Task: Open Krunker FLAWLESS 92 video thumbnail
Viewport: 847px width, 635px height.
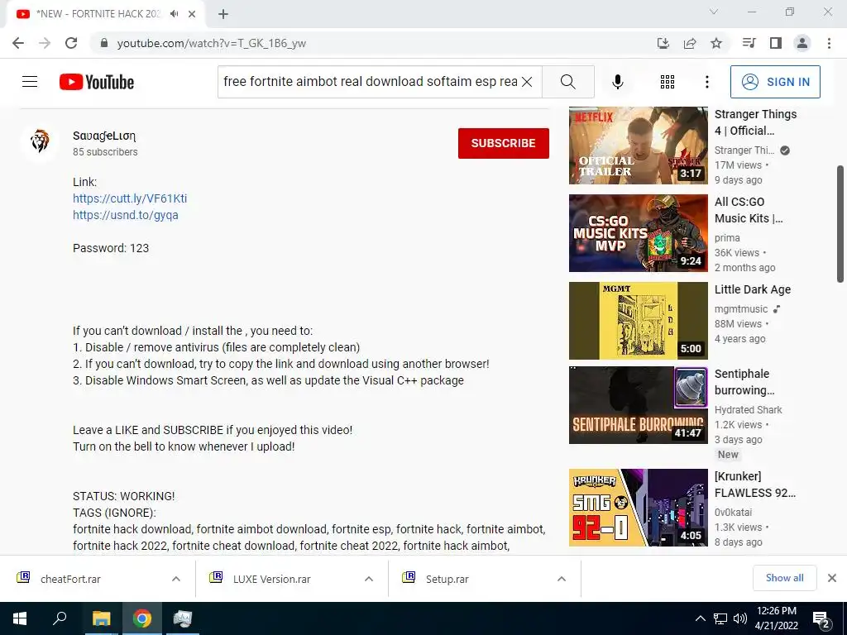Action: coord(638,508)
